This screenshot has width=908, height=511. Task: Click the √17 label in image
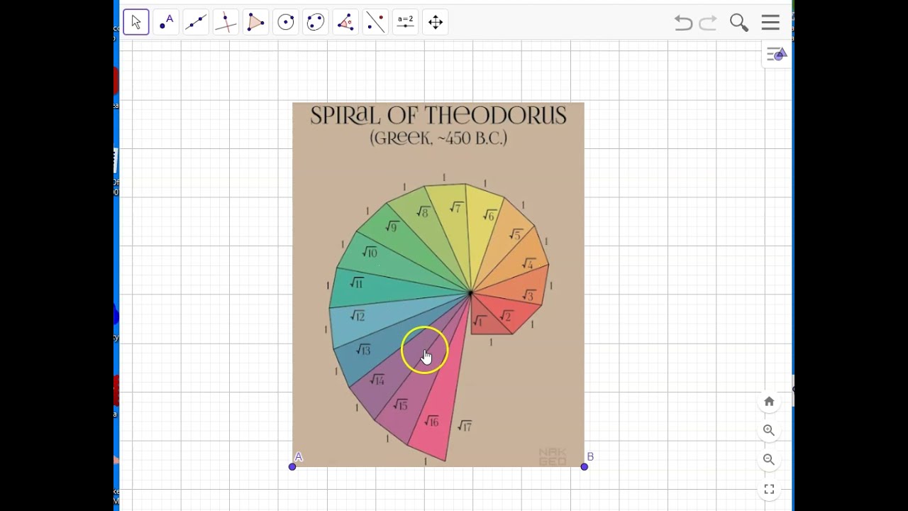coord(465,426)
